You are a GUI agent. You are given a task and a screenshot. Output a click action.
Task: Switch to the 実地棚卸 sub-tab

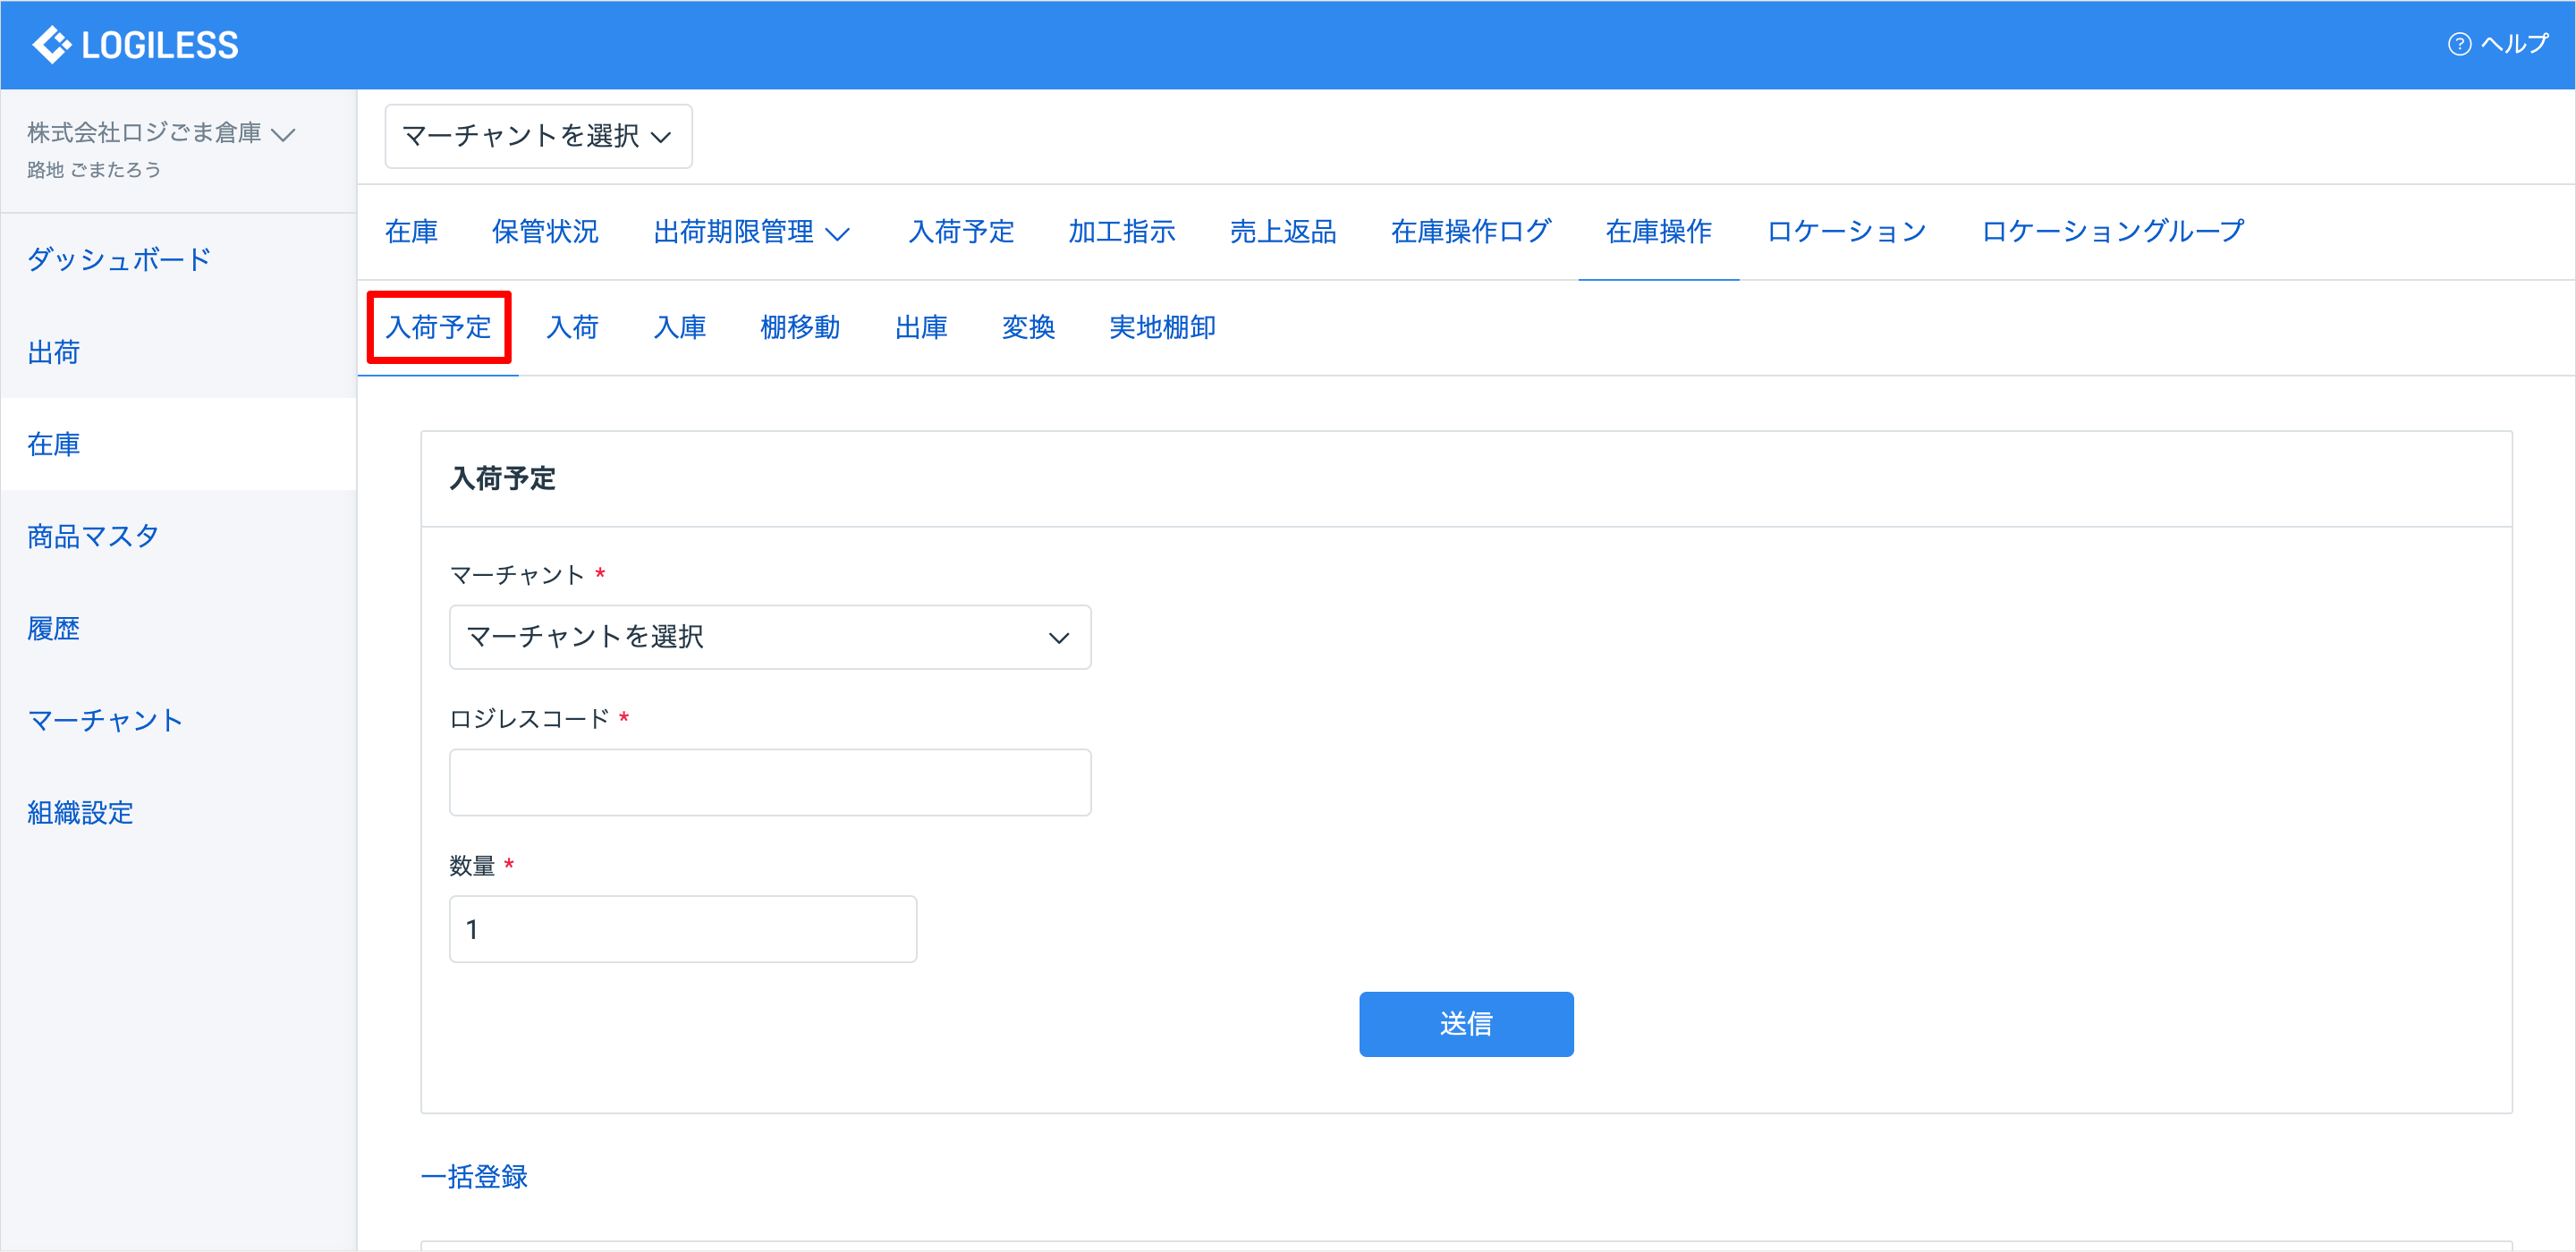[1162, 328]
